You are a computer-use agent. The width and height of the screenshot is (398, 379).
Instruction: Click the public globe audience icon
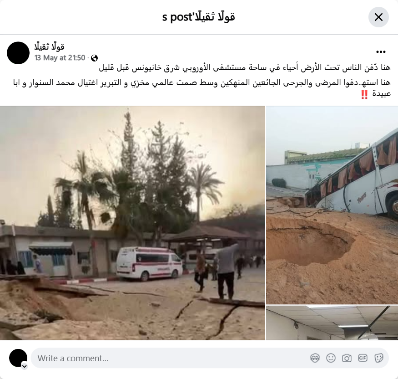click(x=95, y=58)
